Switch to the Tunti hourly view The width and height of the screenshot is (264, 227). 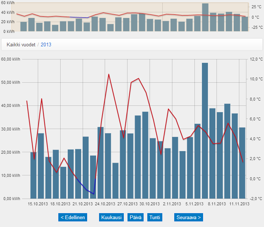[155, 217]
